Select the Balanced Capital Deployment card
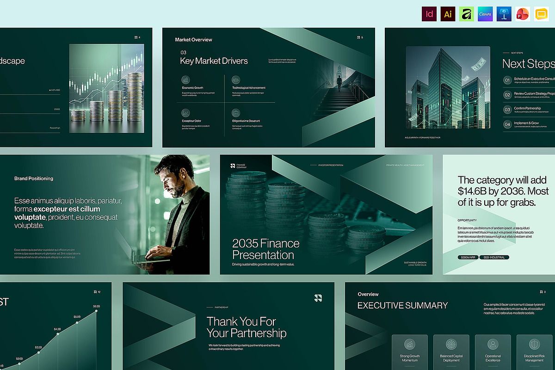 pyautogui.click(x=451, y=352)
